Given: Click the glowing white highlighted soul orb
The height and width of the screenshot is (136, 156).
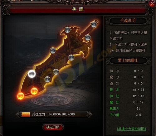Looking at the screenshot, I should (32, 74).
